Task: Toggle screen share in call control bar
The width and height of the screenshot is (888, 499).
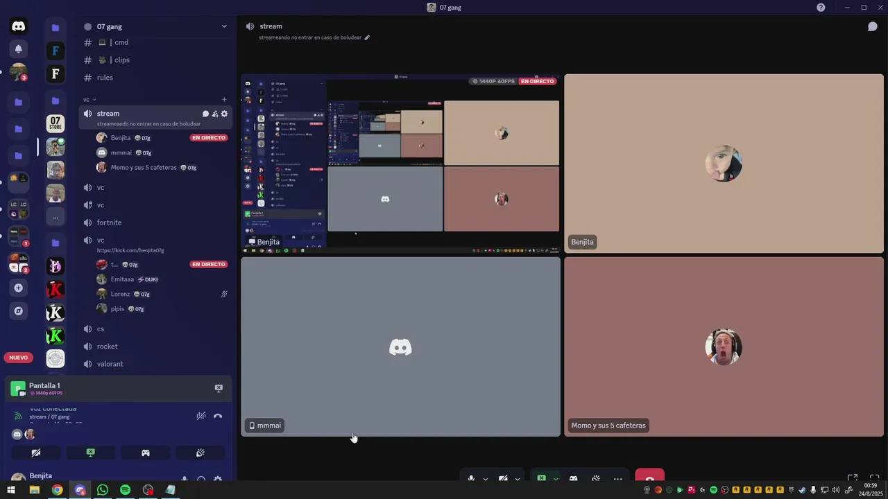Action: pyautogui.click(x=542, y=478)
